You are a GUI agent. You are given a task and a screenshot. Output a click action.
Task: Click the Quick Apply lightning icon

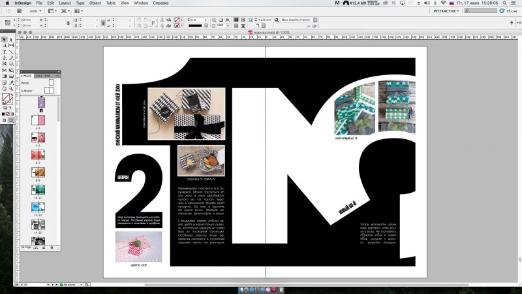click(x=512, y=22)
